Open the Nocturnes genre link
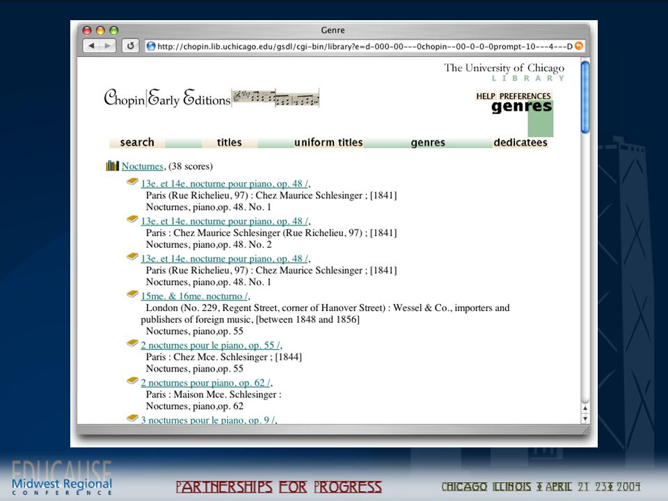668x501 pixels. click(142, 166)
